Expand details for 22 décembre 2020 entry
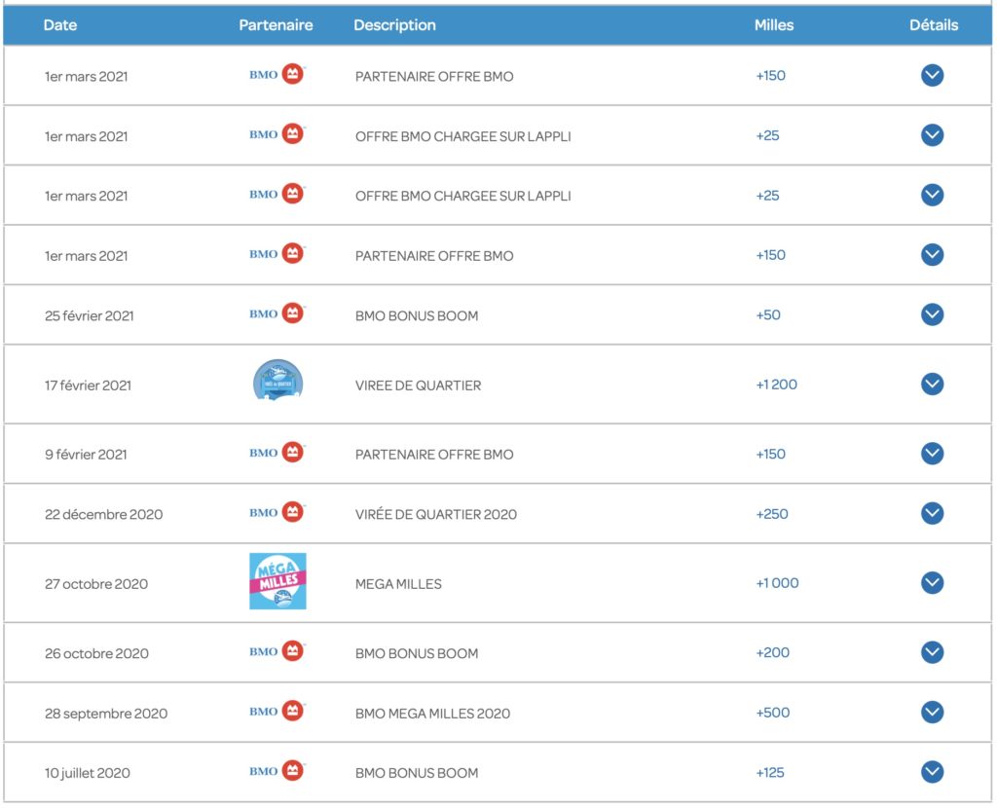Viewport: 997px width, 808px height. tap(932, 513)
